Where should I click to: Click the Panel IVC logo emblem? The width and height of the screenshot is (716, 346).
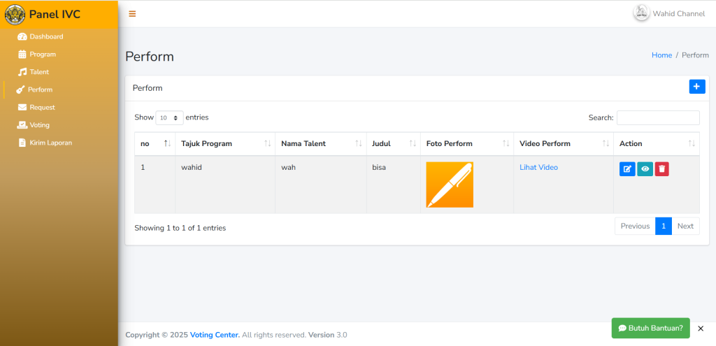15,15
